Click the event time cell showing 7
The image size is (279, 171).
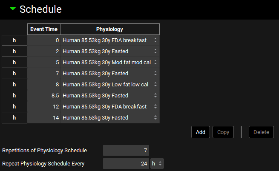pos(44,74)
